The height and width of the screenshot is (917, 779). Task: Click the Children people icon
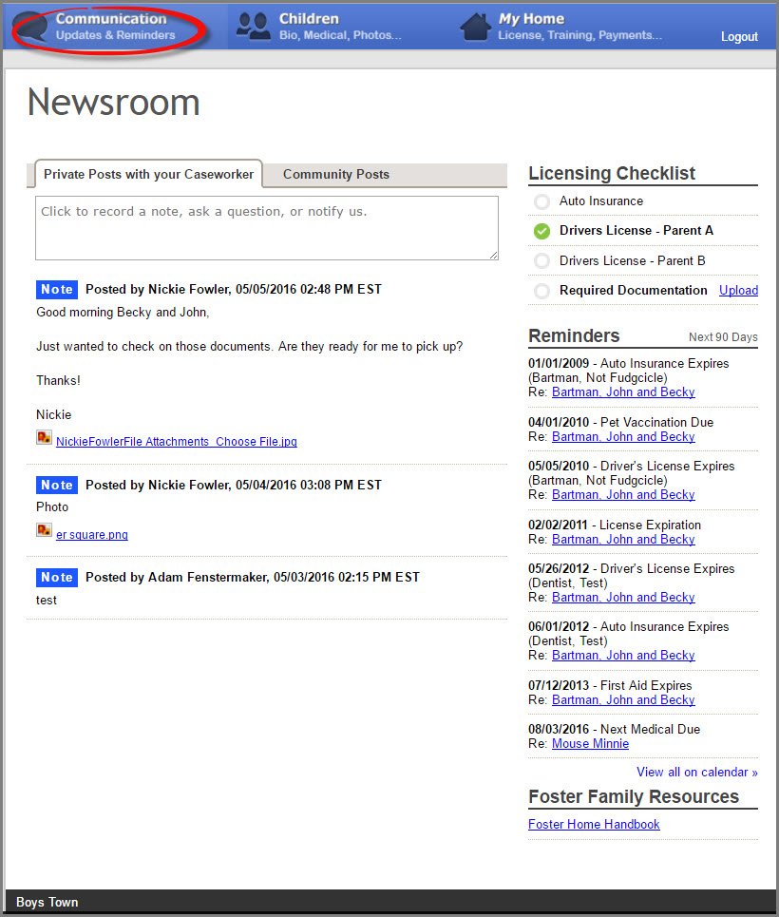point(254,27)
